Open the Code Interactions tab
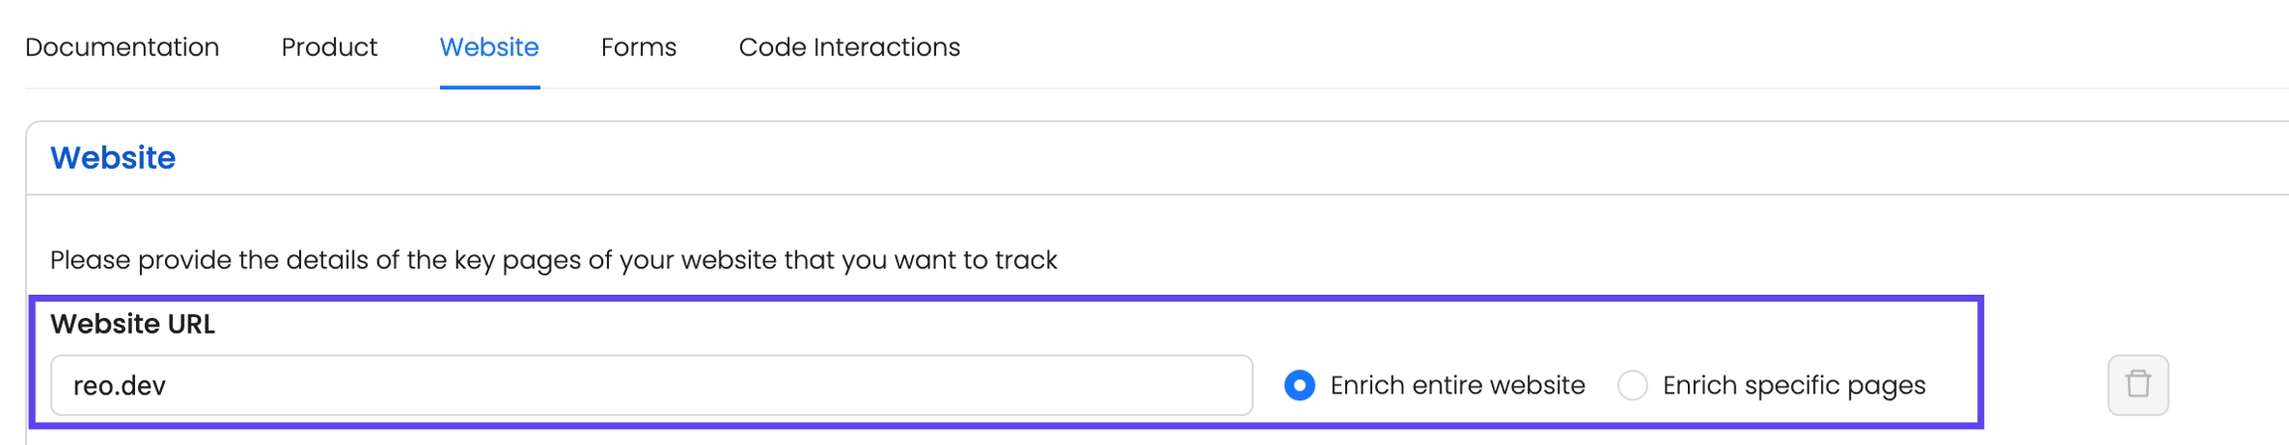The image size is (2289, 445). coord(848,47)
